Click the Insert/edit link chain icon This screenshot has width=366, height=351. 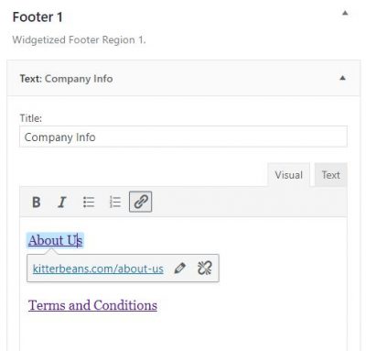click(141, 202)
